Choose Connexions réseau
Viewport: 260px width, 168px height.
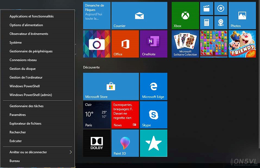[37, 60]
